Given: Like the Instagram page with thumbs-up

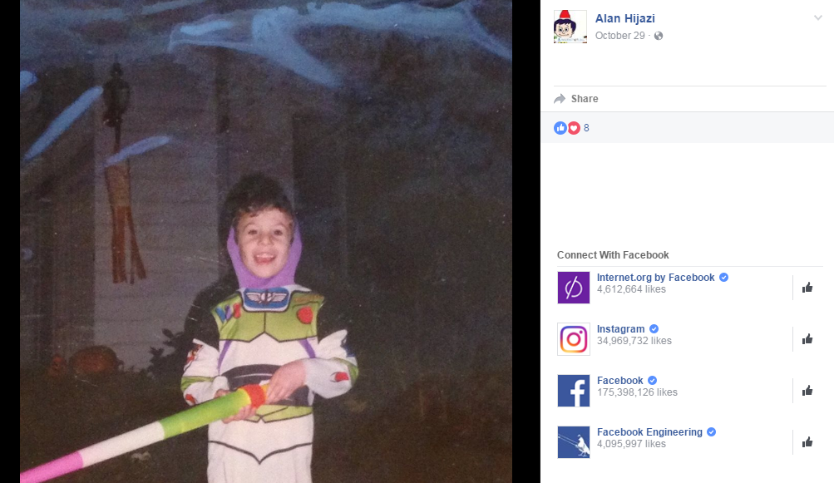Looking at the screenshot, I should pyautogui.click(x=807, y=339).
